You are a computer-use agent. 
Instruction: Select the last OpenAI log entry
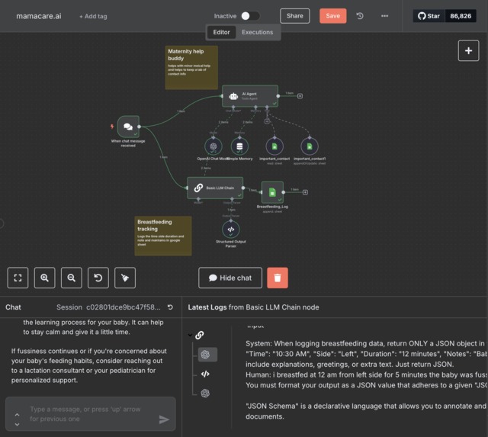(205, 394)
